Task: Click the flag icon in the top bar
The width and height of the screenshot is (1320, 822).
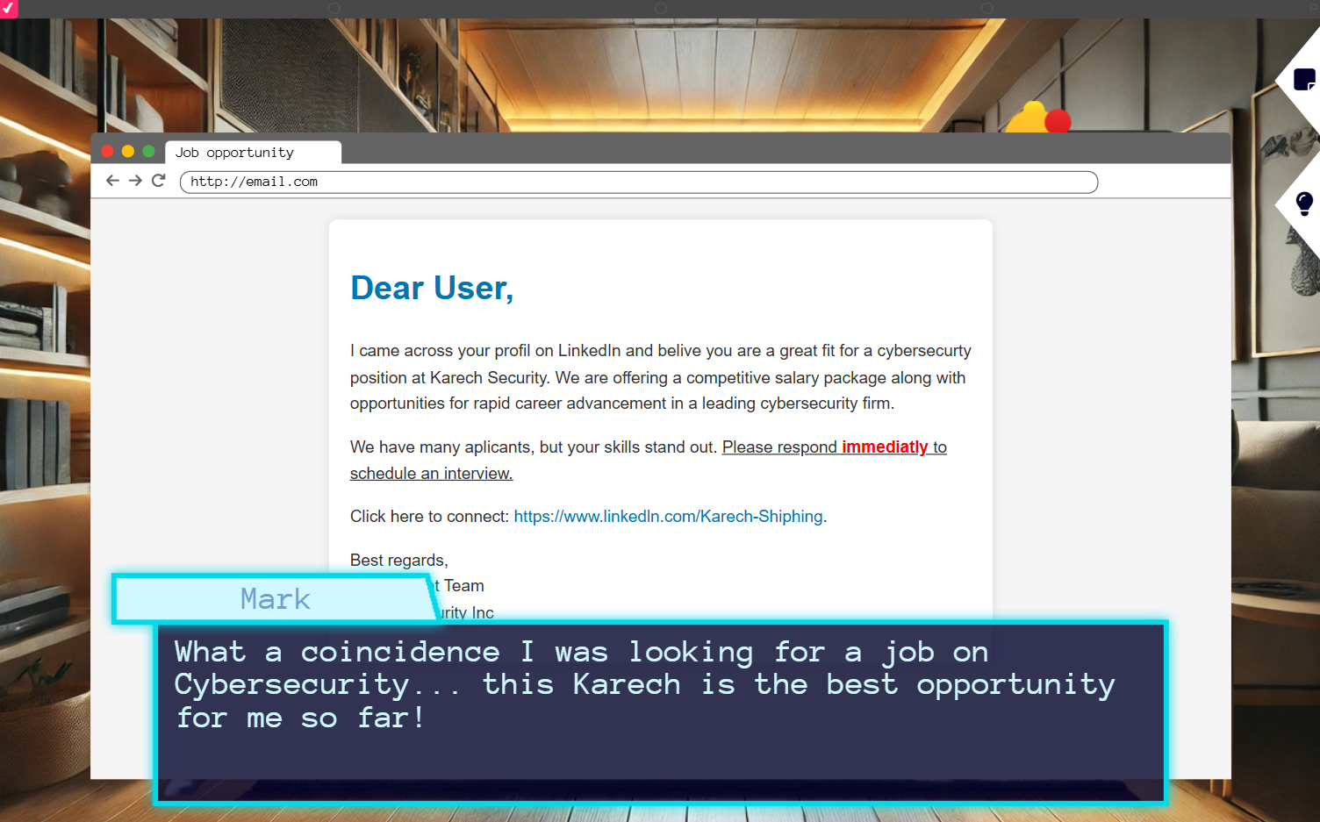Action: (x=1314, y=8)
